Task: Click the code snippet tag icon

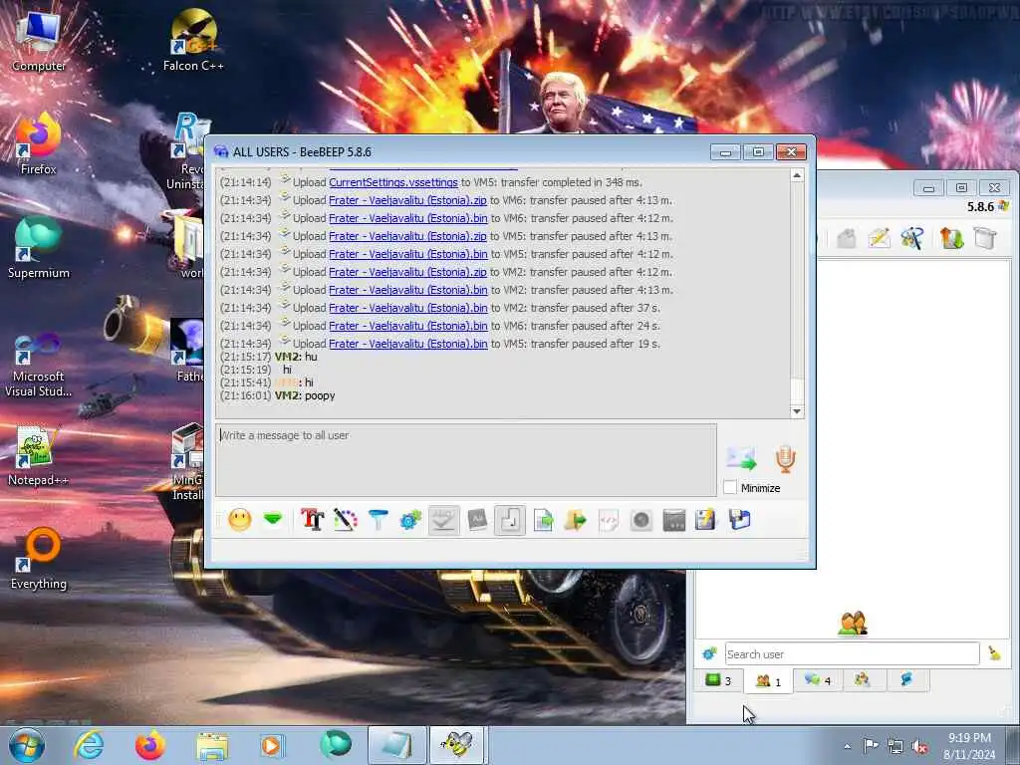Action: coord(609,520)
